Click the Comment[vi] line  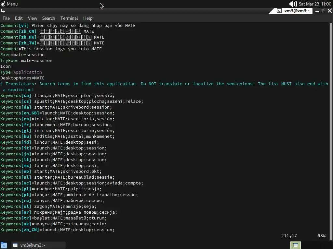point(68,25)
